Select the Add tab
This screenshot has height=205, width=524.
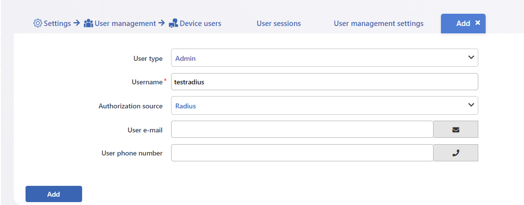tap(463, 24)
